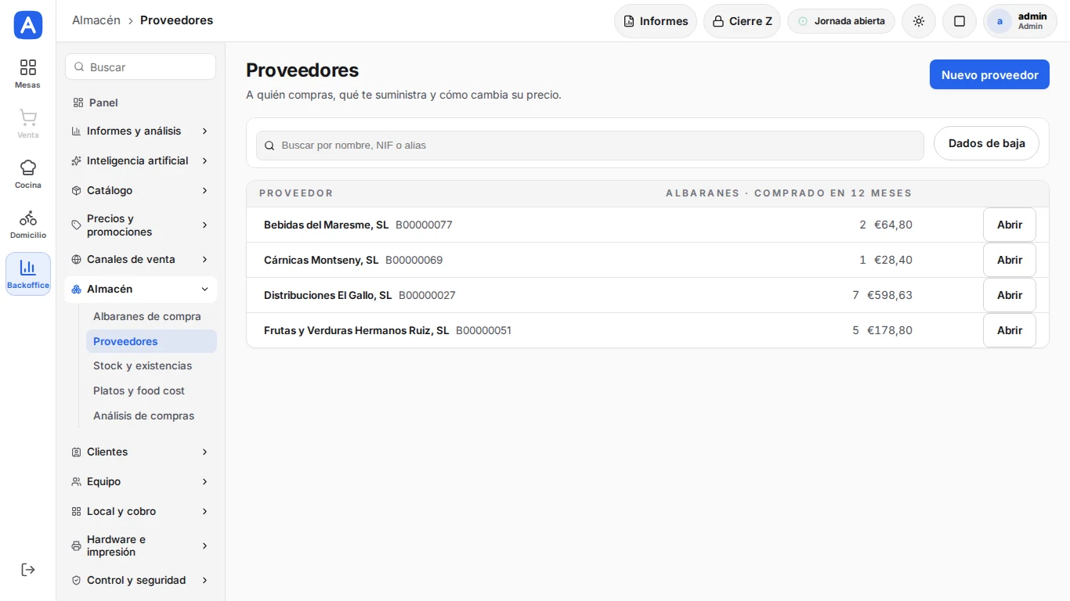Expand Informes y análisis chevron
1070x601 pixels.
click(x=204, y=131)
